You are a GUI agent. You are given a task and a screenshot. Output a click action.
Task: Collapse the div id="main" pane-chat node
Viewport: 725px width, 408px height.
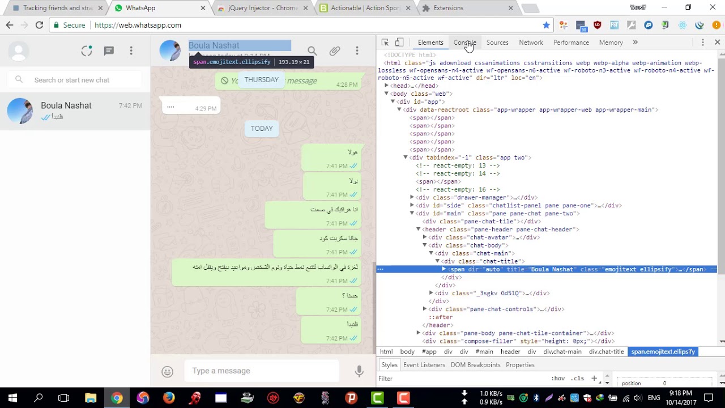[x=412, y=213]
